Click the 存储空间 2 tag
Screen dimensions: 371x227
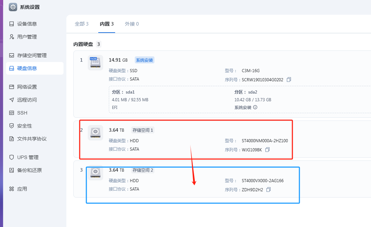tap(143, 170)
